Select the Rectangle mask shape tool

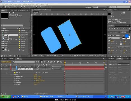tap(22, 7)
